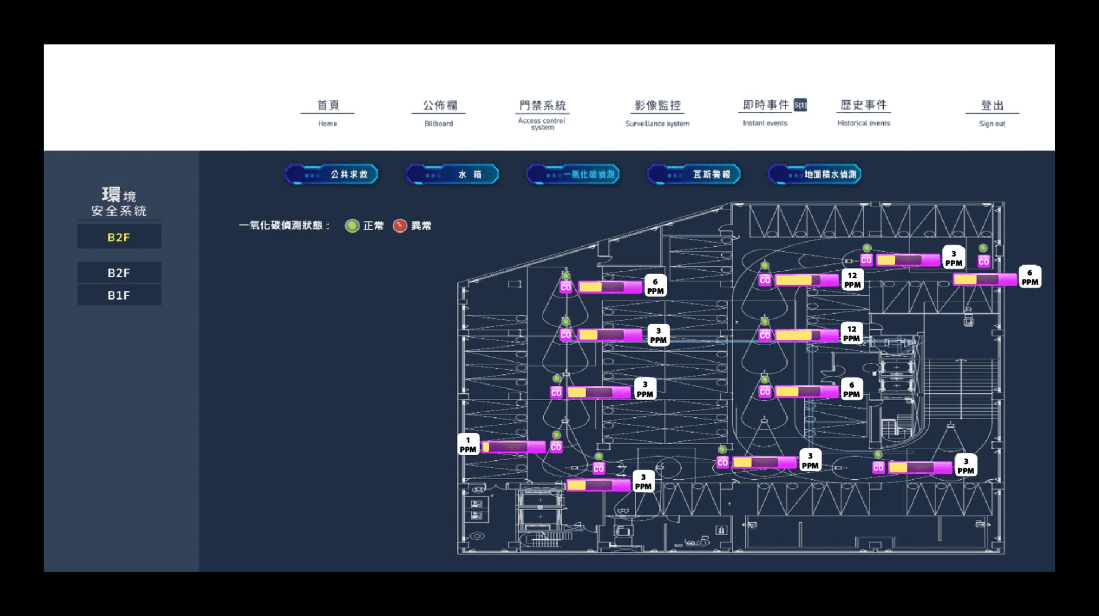Viewport: 1099px width, 616px height.
Task: Click the 1 PPM reading label on map
Action: click(468, 445)
